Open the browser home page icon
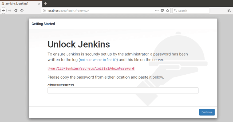The height and width of the screenshot is (122, 233). click(x=22, y=10)
